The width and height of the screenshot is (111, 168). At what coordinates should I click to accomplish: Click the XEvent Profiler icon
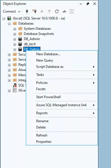pyautogui.click(x=15, y=90)
